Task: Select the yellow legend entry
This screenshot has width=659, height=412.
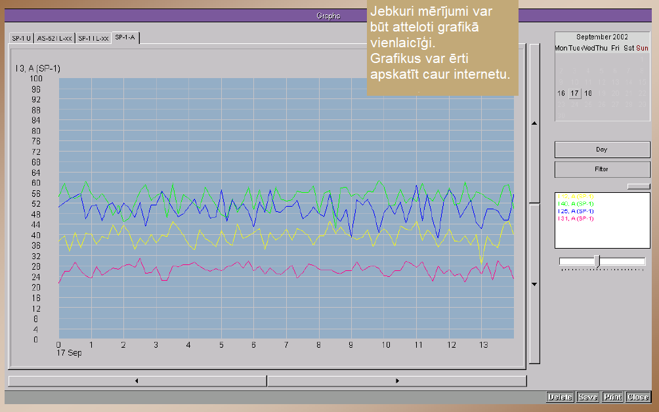Action: tap(576, 196)
